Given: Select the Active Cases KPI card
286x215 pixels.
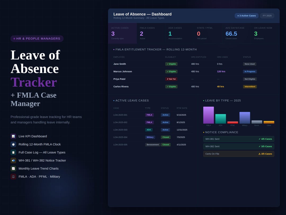Looking at the screenshot, I should click(x=122, y=33).
